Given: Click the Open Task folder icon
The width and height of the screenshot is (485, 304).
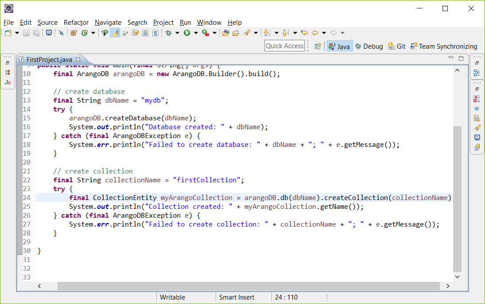Looking at the screenshot, I should pos(226,33).
